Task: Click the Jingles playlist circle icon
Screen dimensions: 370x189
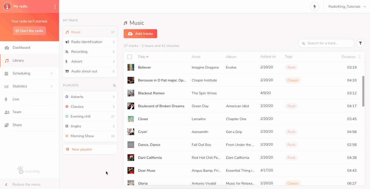Action: coord(67,126)
